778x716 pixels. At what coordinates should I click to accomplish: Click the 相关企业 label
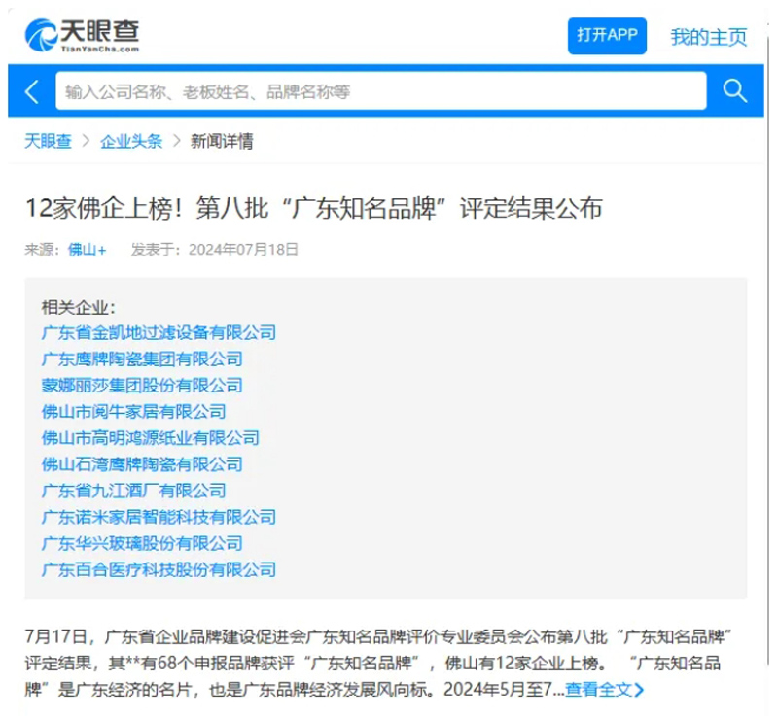pos(79,307)
